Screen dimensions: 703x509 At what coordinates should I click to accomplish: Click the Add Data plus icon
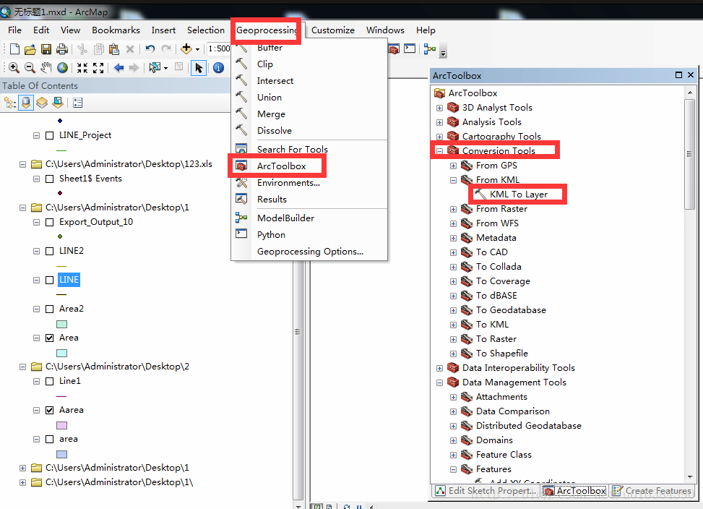pyautogui.click(x=186, y=49)
